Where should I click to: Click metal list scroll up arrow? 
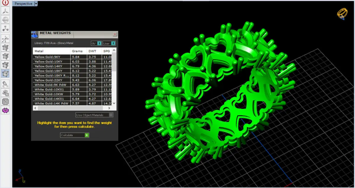pos(114,50)
